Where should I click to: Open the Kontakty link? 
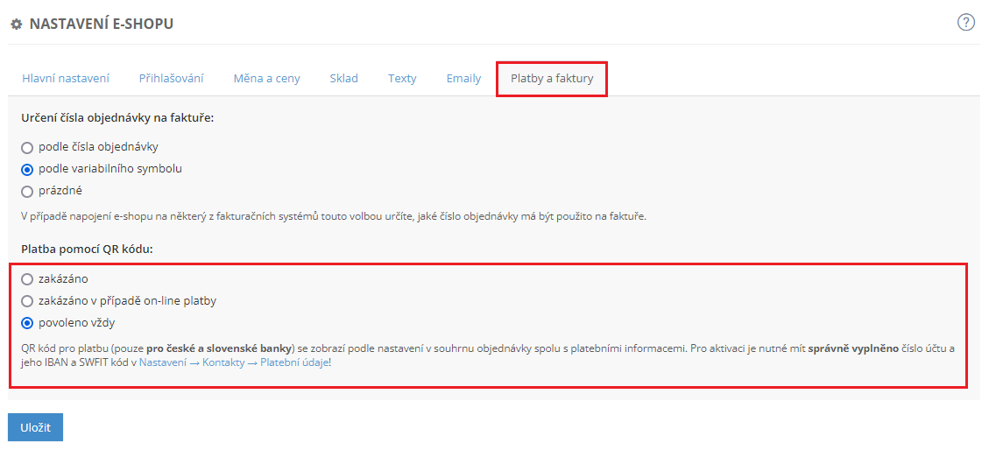click(223, 362)
